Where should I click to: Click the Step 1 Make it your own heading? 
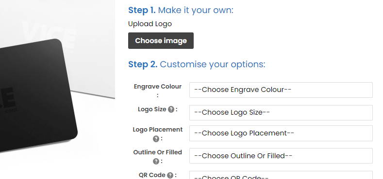[181, 10]
